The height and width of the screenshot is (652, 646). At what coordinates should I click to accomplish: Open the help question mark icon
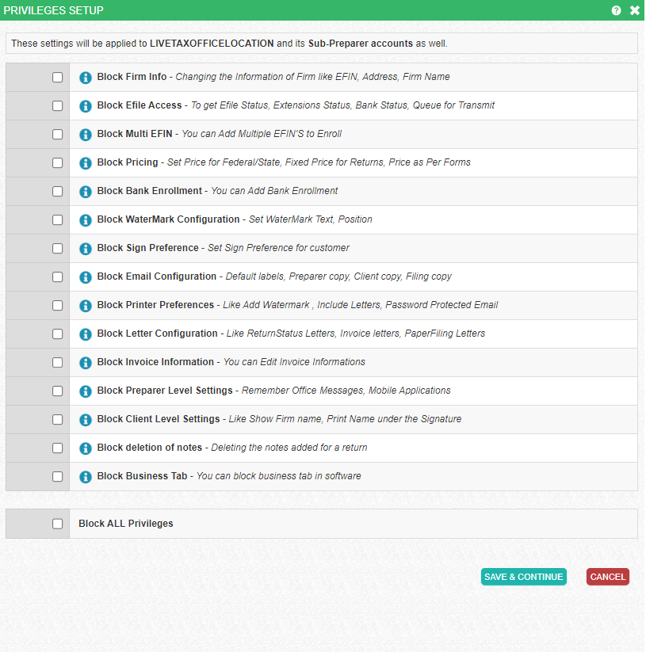tap(616, 10)
